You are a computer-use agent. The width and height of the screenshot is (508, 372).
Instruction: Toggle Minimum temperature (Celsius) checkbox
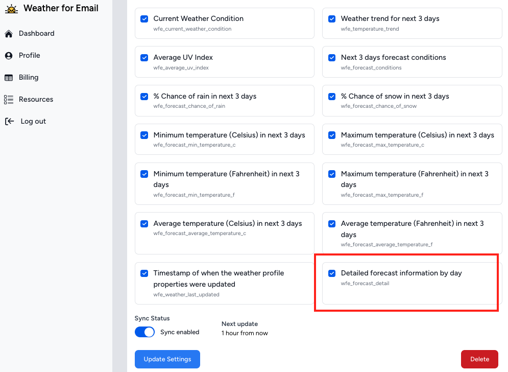(144, 135)
